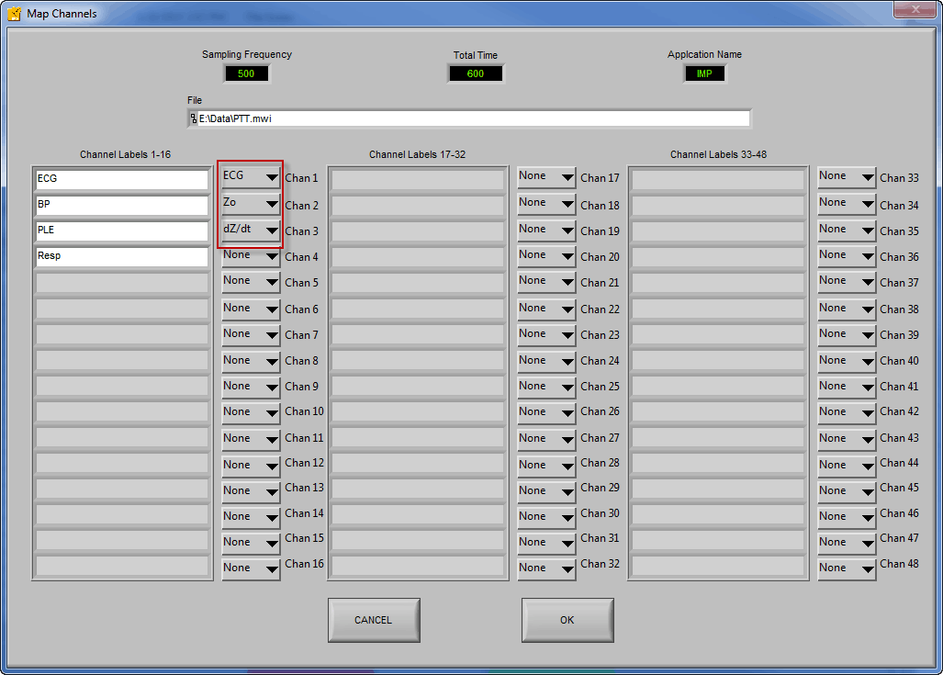Expand the Chan 13 mapping dropdown
Screen dimensions: 943x675
pos(250,491)
